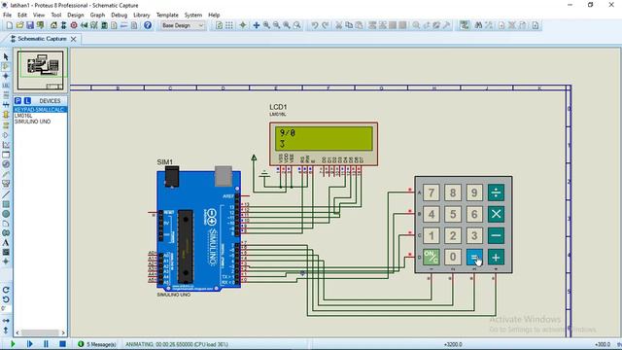
Task: Start the simulation with the Play button
Action: pos(13,344)
